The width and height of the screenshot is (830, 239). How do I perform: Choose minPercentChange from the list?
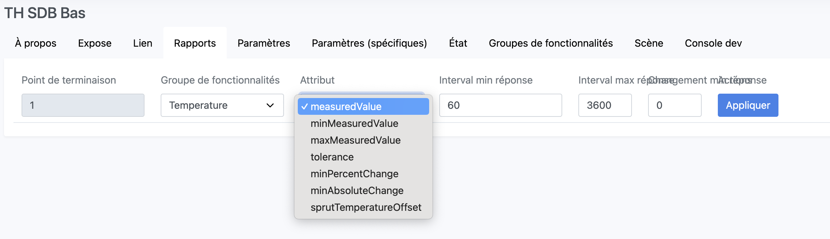click(354, 174)
